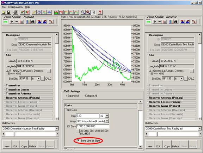203x153 pixels.
Task: Click the minus icon in Transmit toolbar
Action: click(x=17, y=22)
